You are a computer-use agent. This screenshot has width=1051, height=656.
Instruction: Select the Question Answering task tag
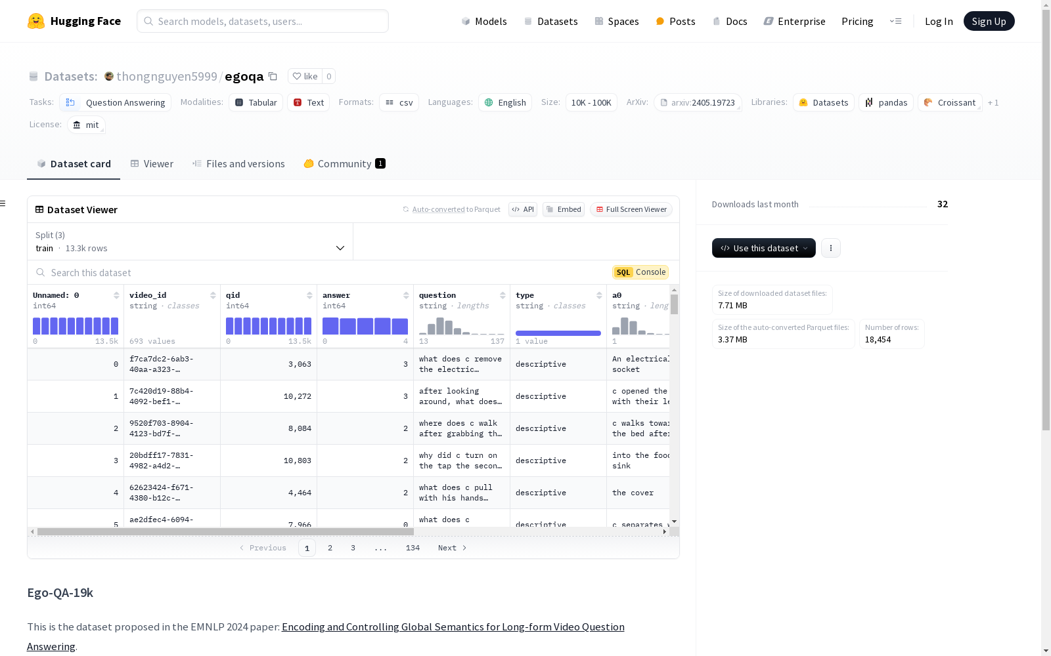click(x=115, y=102)
